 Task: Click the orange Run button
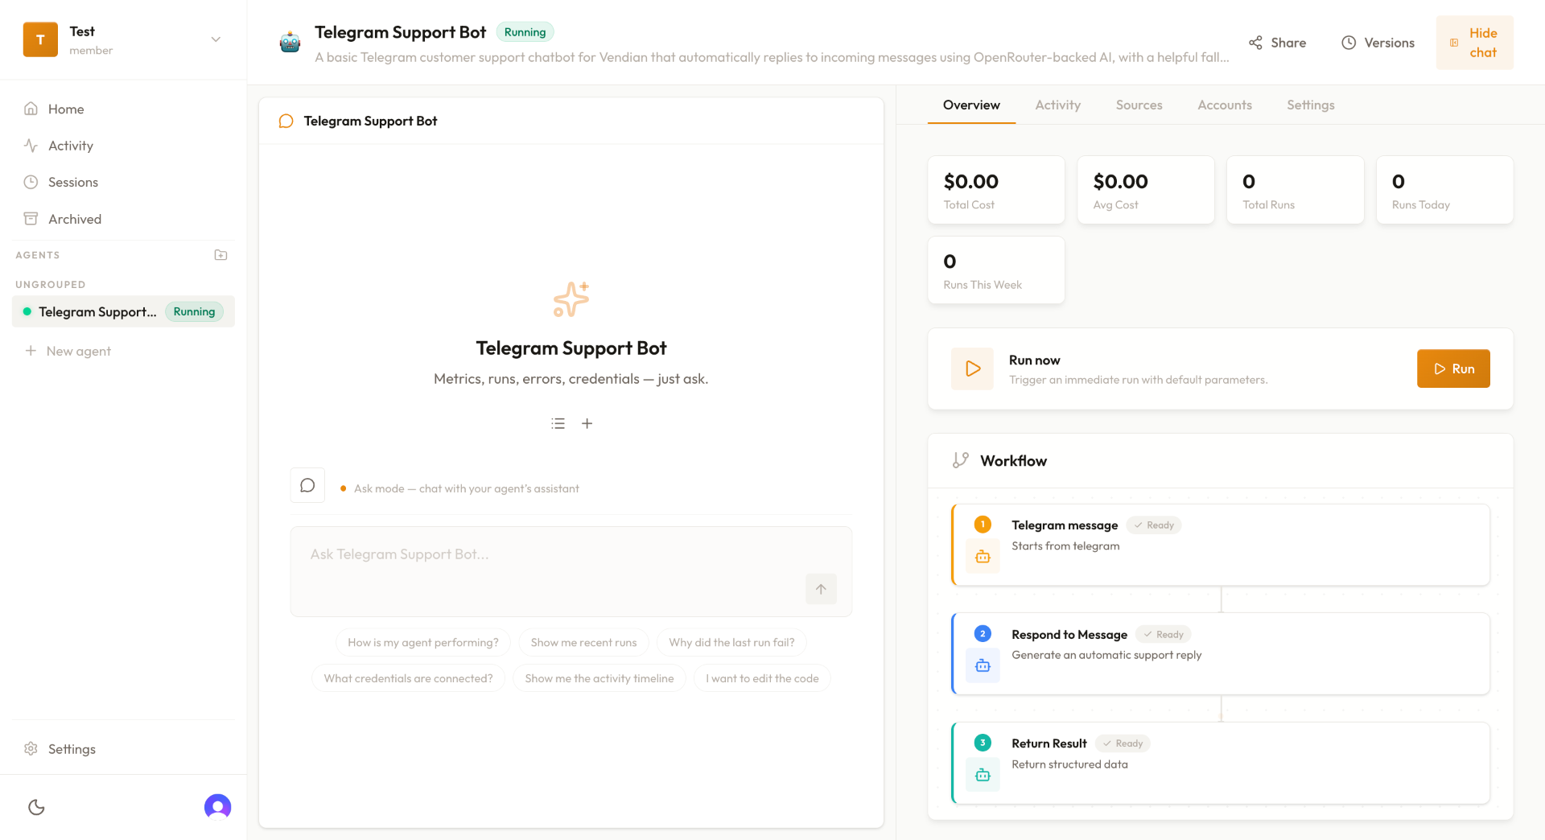click(1453, 369)
